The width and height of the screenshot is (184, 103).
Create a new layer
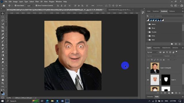176,93
